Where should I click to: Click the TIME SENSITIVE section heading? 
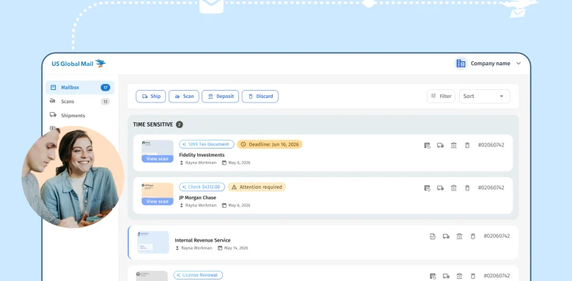pyautogui.click(x=153, y=124)
